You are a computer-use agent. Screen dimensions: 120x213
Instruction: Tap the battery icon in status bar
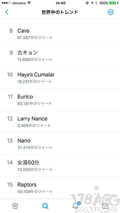pos(113,3)
